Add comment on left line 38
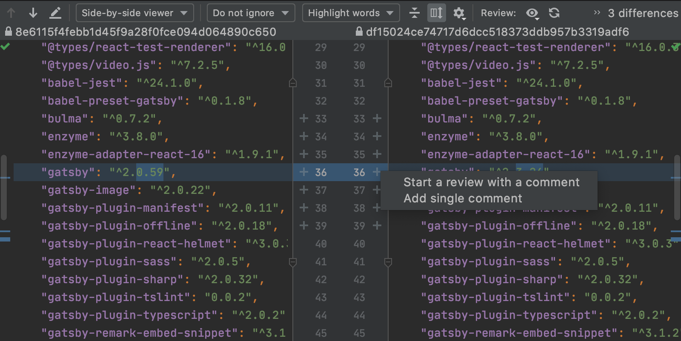Image resolution: width=681 pixels, height=341 pixels. pyautogui.click(x=304, y=207)
